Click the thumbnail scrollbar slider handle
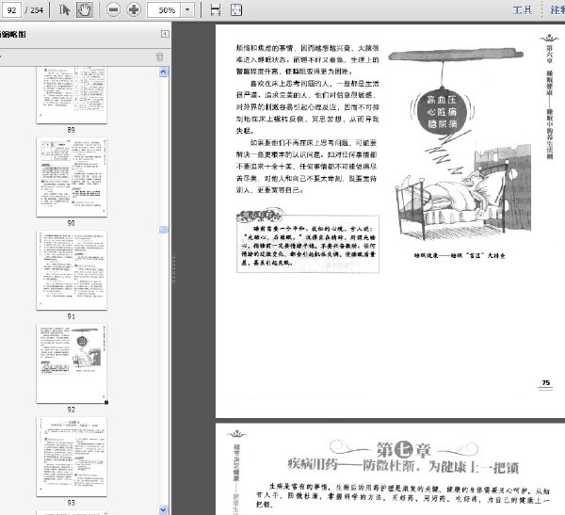The height and width of the screenshot is (515, 565). pyautogui.click(x=163, y=230)
